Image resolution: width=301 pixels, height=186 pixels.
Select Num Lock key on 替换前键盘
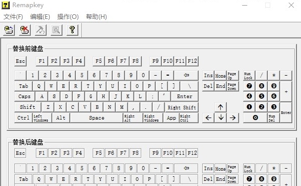[x=249, y=76]
